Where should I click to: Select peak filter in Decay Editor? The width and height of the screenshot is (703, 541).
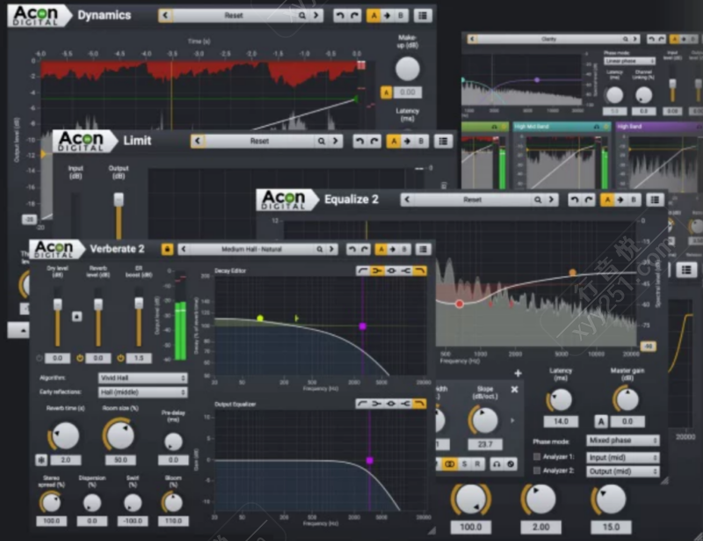click(x=391, y=271)
